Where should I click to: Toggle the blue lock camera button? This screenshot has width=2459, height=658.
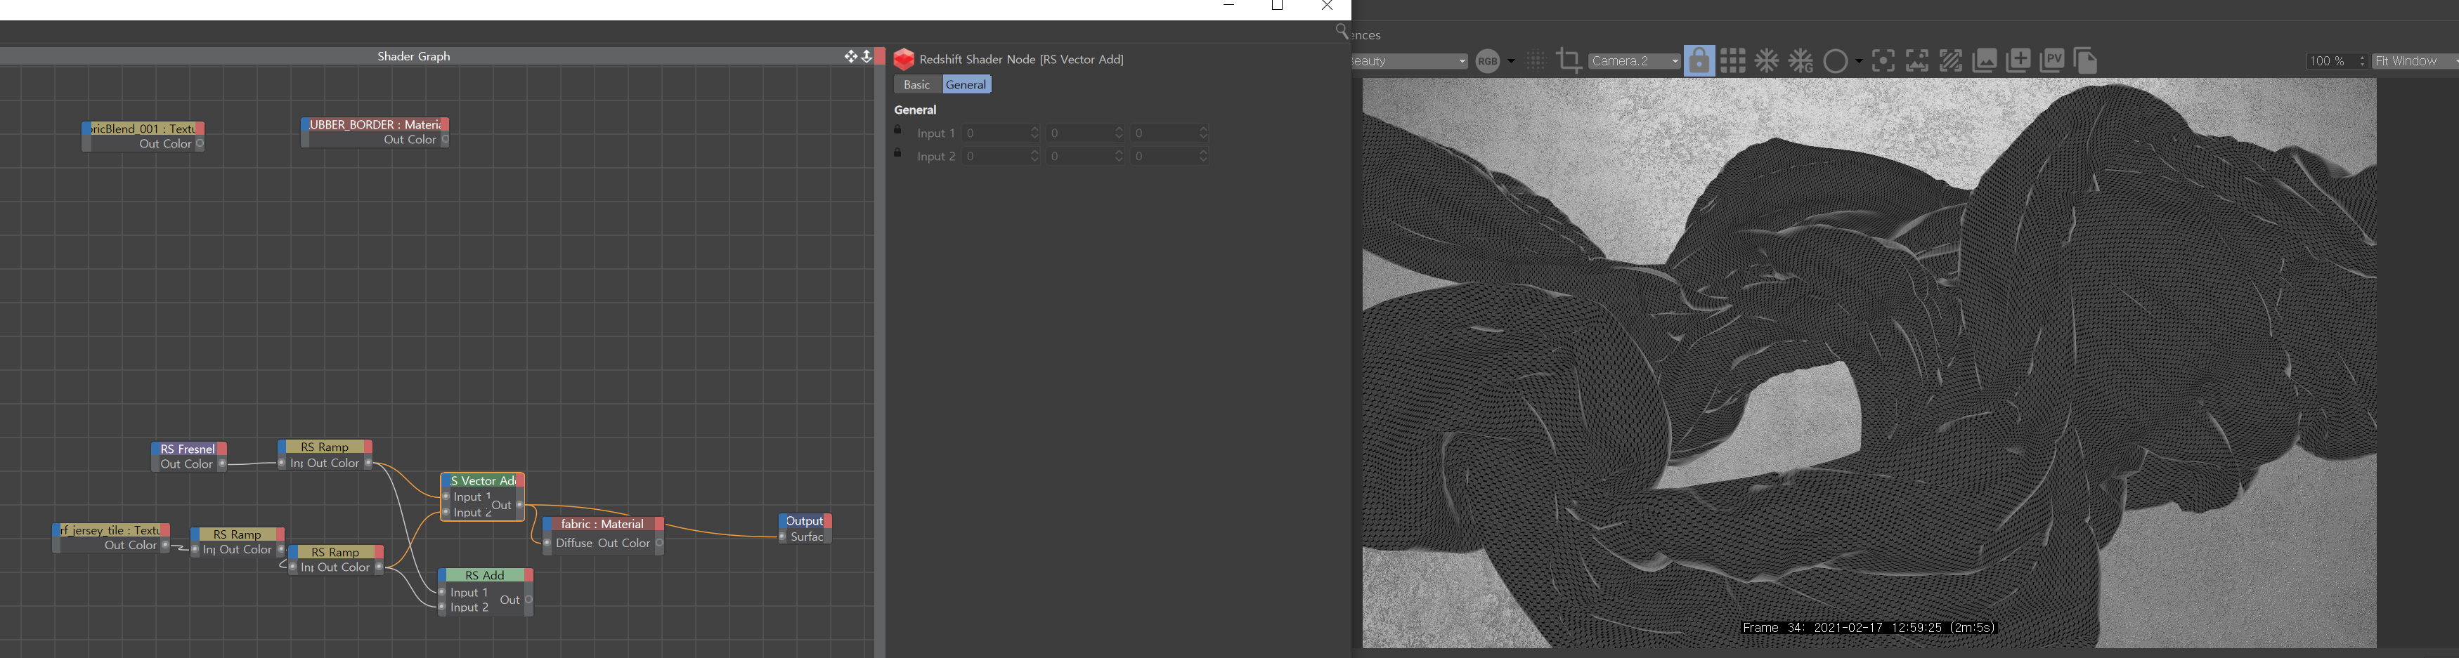(x=1698, y=61)
